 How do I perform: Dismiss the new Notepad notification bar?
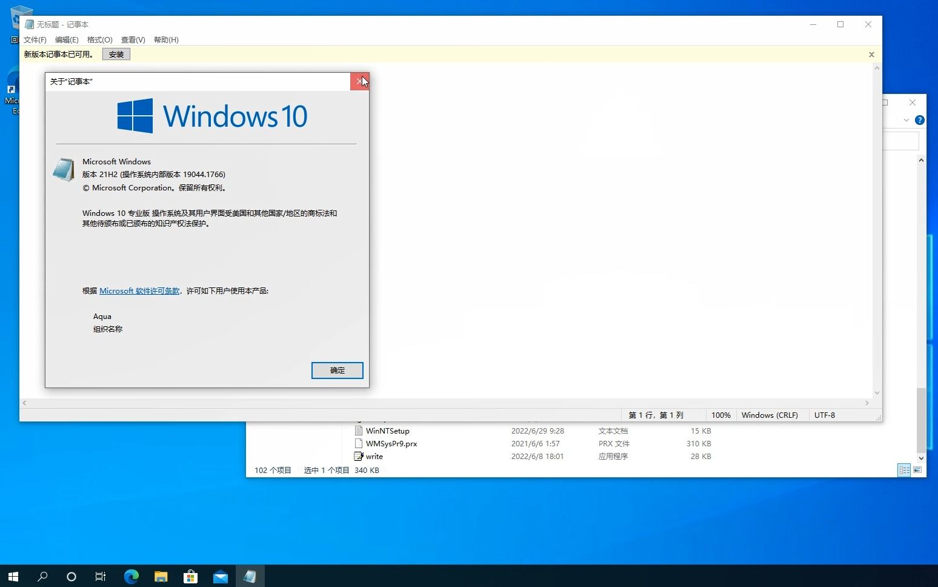(x=871, y=55)
